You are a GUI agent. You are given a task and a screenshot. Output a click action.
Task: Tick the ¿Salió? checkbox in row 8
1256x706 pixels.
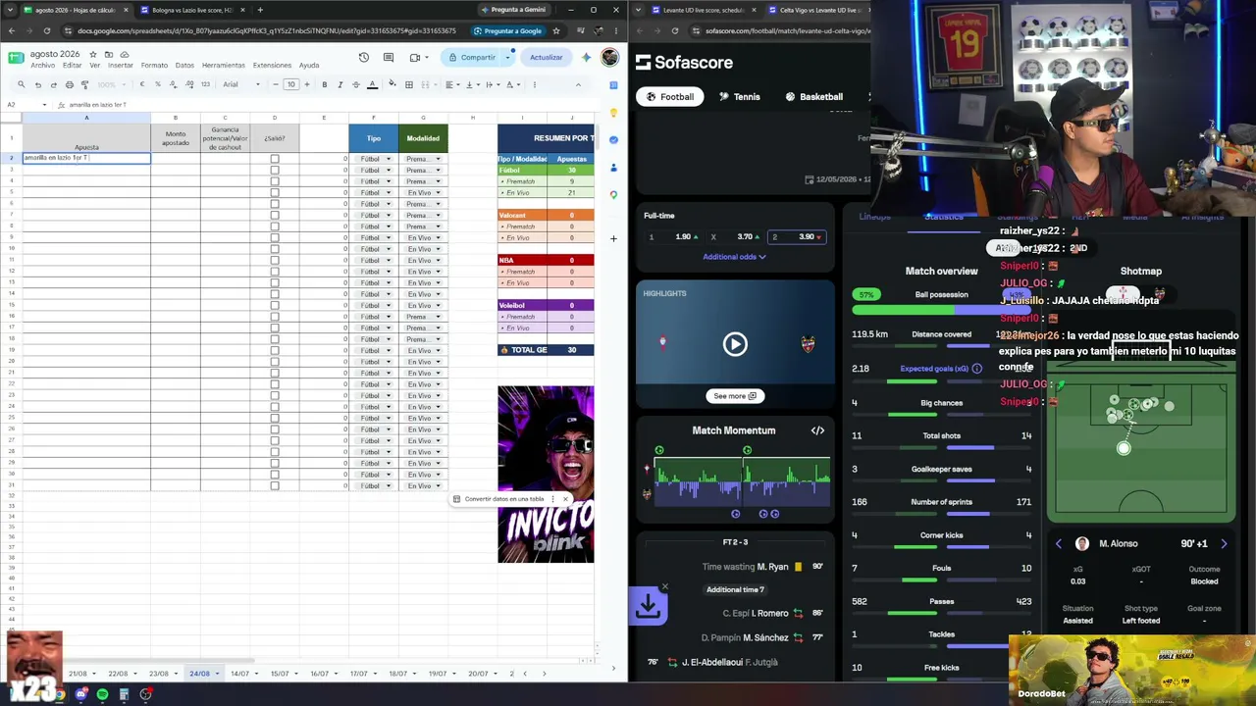[275, 227]
